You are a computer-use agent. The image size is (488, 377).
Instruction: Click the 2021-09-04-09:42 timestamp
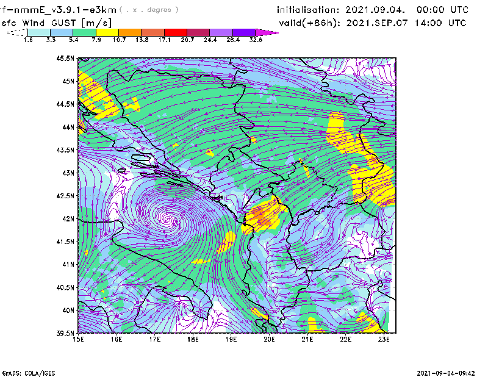(446, 373)
